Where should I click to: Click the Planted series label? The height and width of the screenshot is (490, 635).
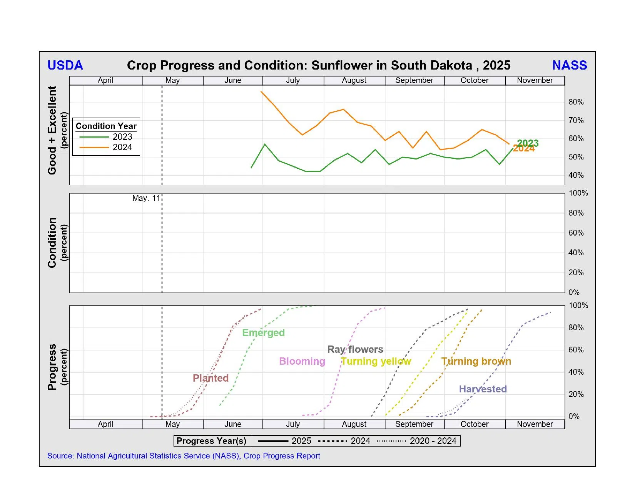point(211,378)
